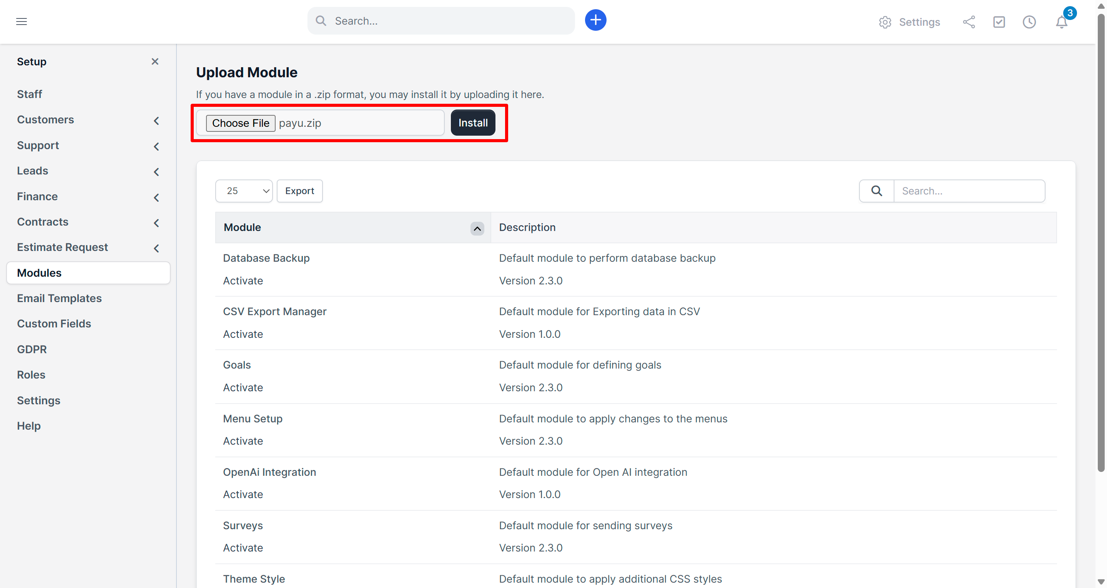Activate the Goals module

tap(243, 388)
